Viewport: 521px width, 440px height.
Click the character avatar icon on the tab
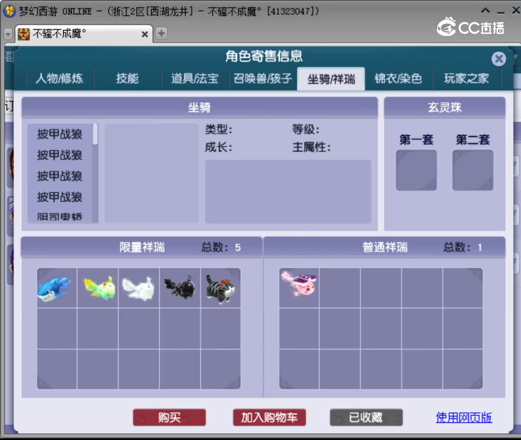[x=24, y=34]
